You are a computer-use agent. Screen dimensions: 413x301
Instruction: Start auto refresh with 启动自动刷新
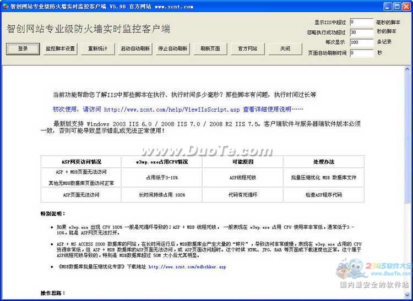pos(135,48)
